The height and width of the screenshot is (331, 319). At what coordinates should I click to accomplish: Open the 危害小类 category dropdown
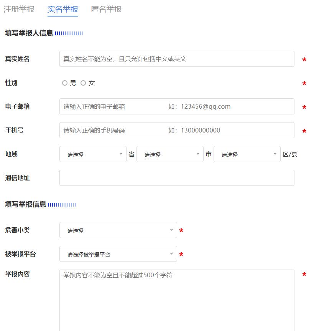(x=118, y=230)
